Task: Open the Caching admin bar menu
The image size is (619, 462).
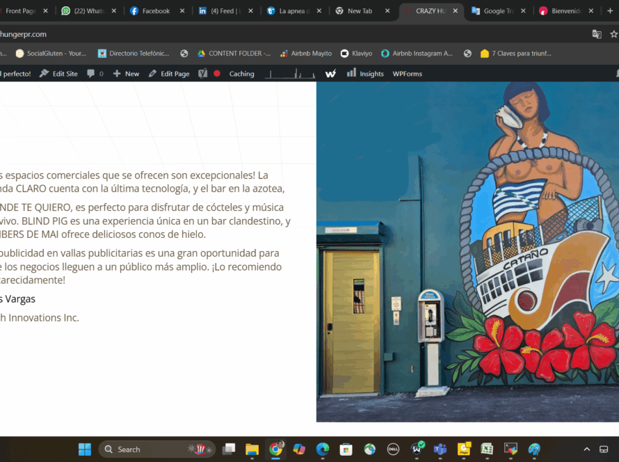Action: [x=241, y=74]
